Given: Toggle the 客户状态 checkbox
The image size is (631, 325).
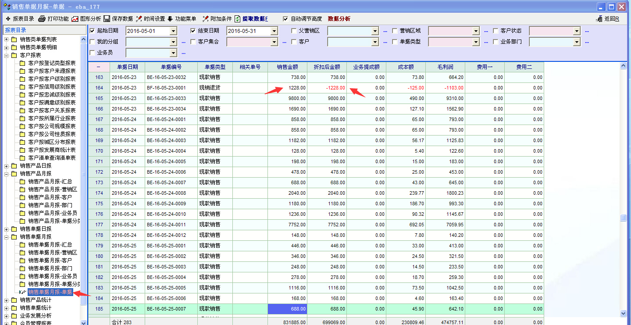Looking at the screenshot, I should pyautogui.click(x=496, y=31).
